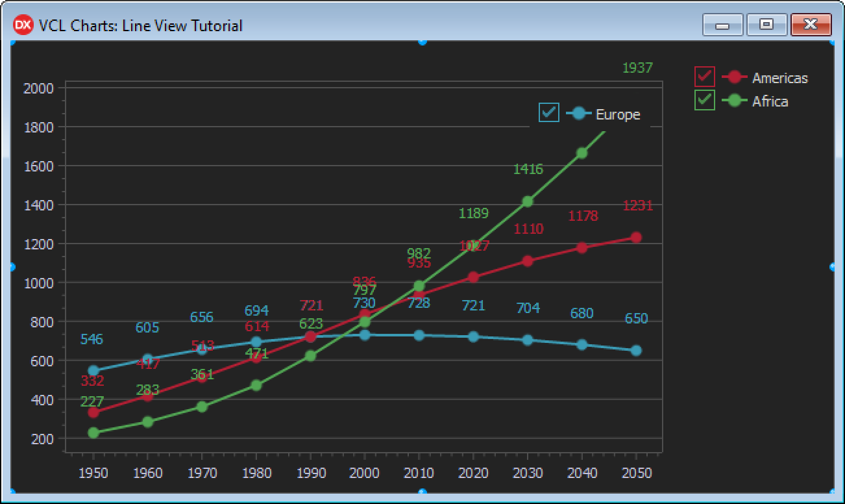
Task: Click the green Africa legend marker
Action: point(735,101)
